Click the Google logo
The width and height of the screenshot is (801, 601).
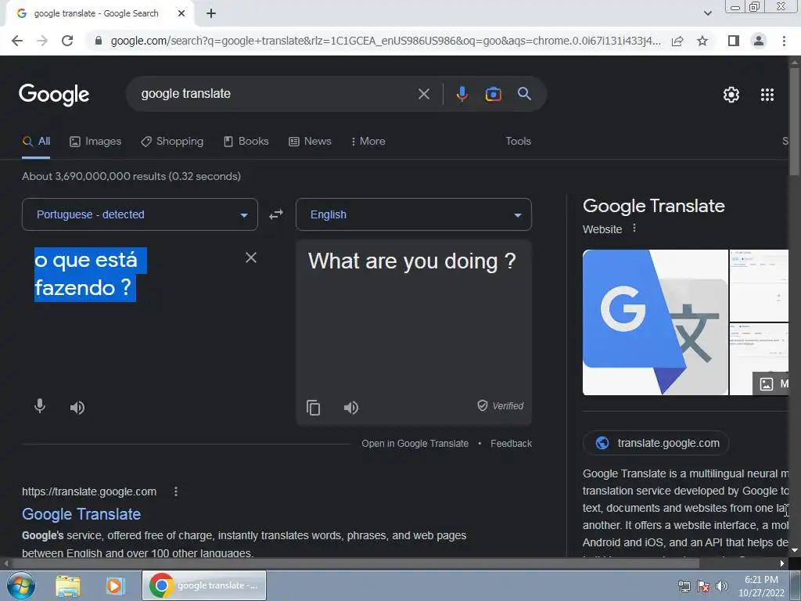pos(54,95)
